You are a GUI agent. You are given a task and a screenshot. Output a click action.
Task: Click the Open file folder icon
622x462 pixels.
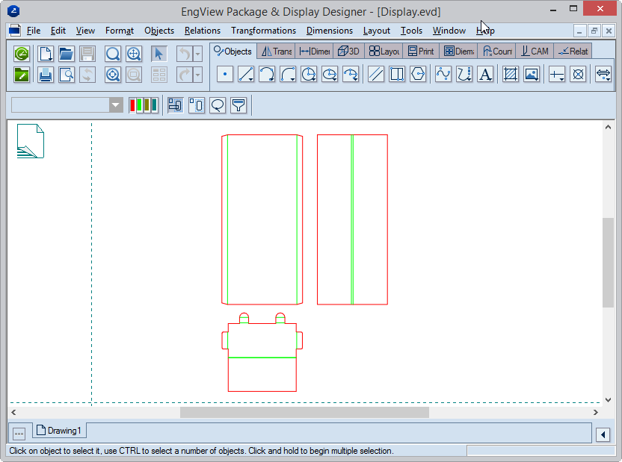click(x=67, y=54)
